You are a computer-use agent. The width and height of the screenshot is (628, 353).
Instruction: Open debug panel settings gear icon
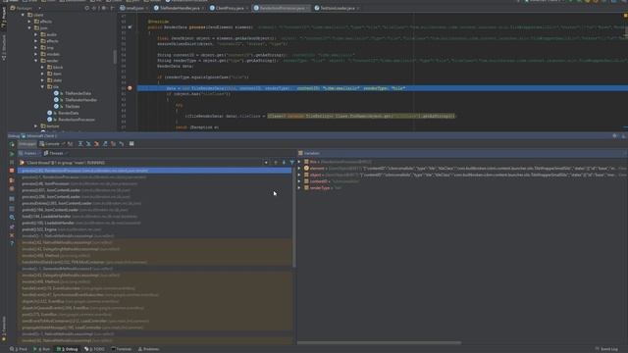pyautogui.click(x=615, y=136)
